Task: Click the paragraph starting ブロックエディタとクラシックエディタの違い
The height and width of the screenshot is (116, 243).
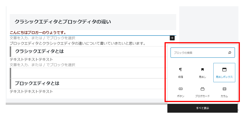Action: 78,43
